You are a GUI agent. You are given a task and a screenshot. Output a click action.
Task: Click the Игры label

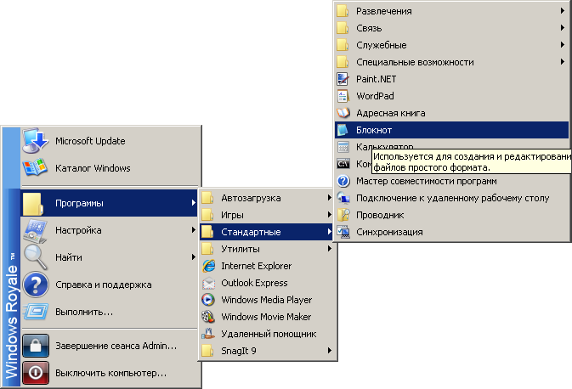tap(232, 215)
